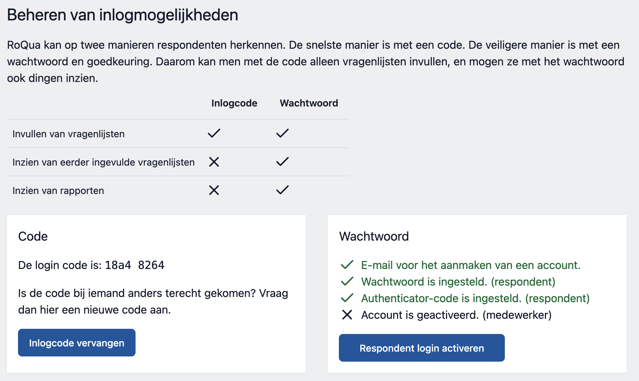Viewport: 639px width, 381px height.
Task: Select the login code 18a4 8264 text
Action: 135,265
